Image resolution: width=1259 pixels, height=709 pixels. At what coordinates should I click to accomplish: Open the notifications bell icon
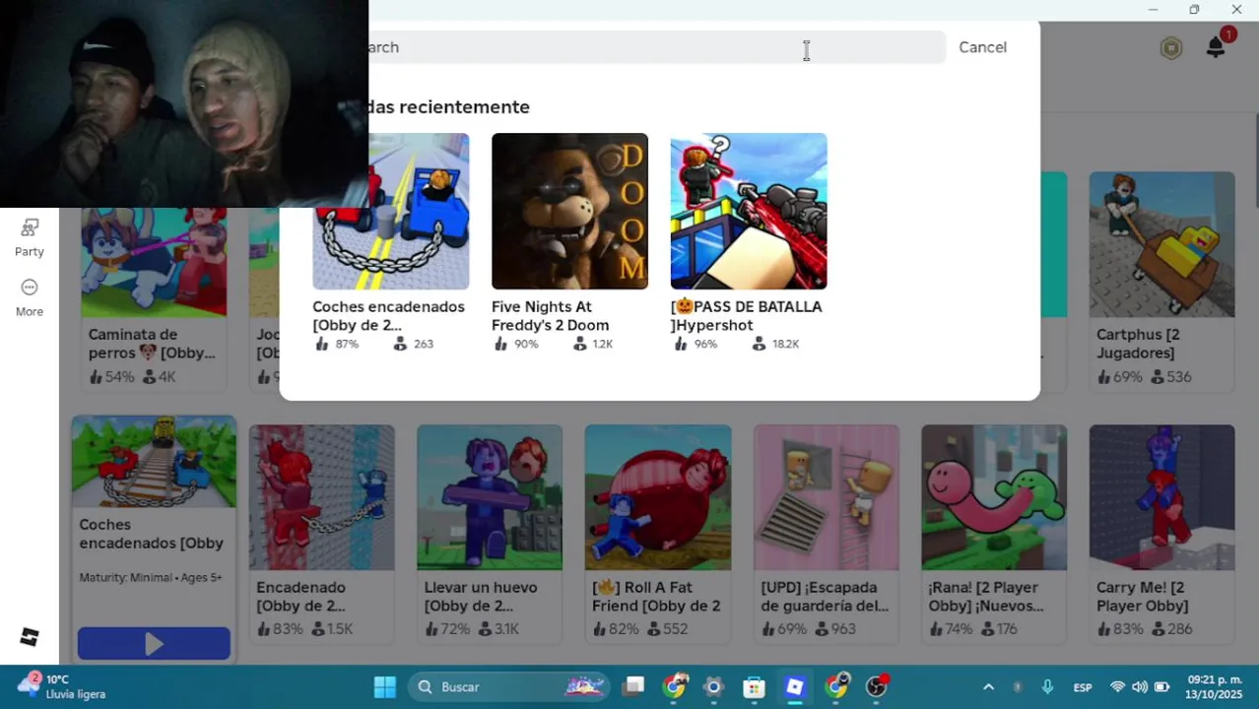click(1216, 47)
